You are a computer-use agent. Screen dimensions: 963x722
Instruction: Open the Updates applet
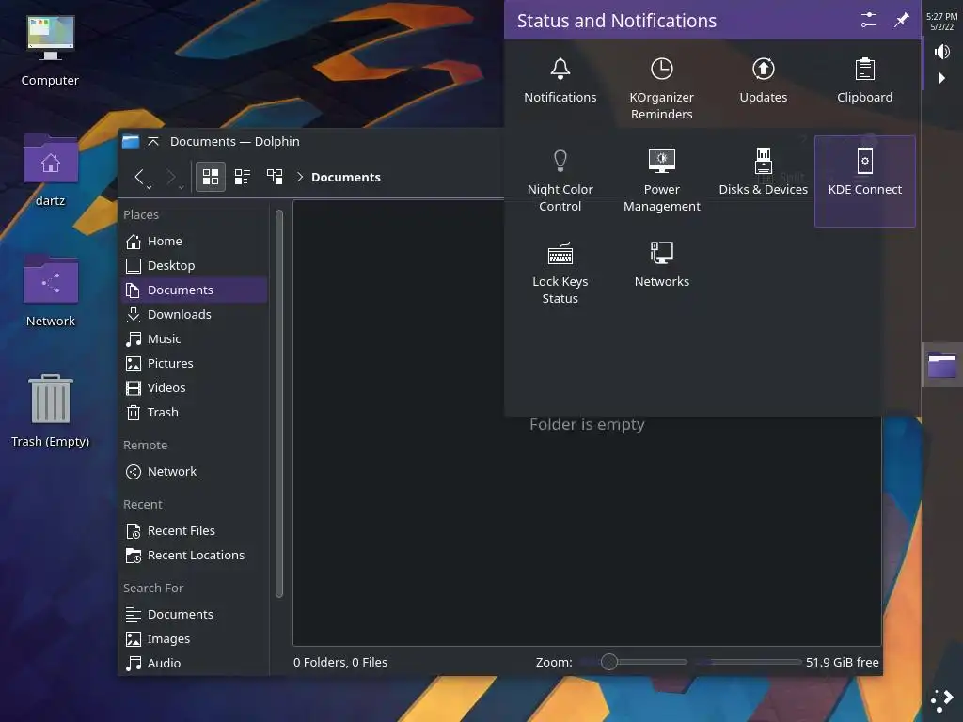click(763, 81)
